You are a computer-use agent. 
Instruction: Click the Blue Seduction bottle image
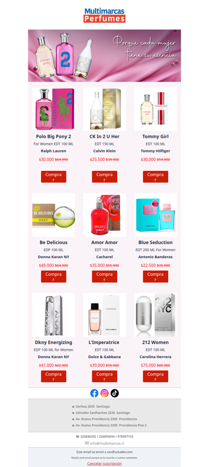(156, 215)
